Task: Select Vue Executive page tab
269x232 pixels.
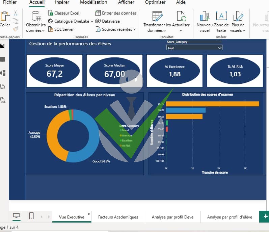Action: pyautogui.click(x=72, y=217)
